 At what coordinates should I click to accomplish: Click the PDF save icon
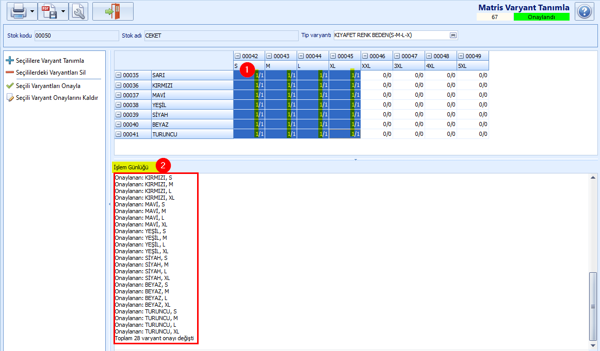click(x=50, y=11)
